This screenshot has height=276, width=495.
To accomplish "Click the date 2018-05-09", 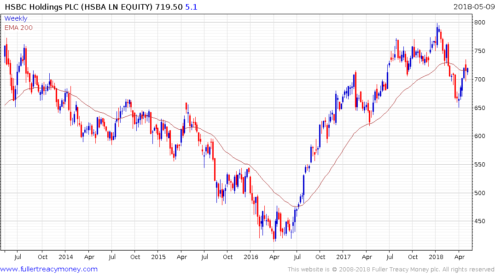I will click(474, 7).
